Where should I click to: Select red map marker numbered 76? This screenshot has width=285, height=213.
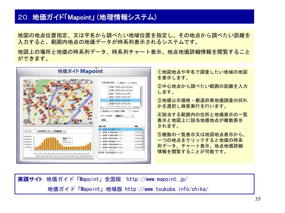pyautogui.click(x=78, y=85)
